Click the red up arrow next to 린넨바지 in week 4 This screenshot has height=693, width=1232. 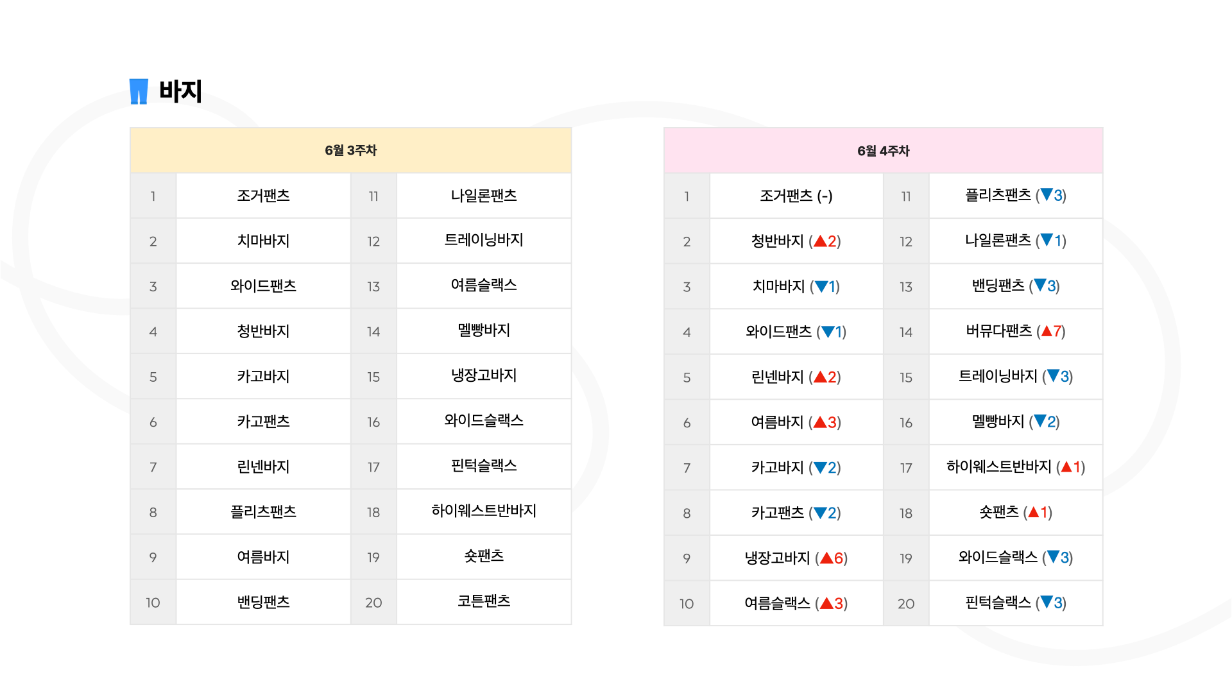[820, 377]
